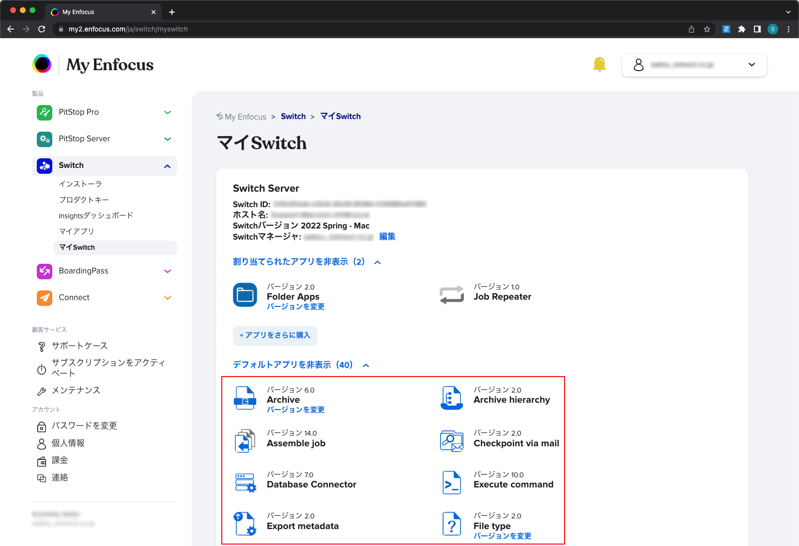Viewport: 799px width, 546px height.
Task: Click the Execute command terminal icon
Action: pos(452,483)
